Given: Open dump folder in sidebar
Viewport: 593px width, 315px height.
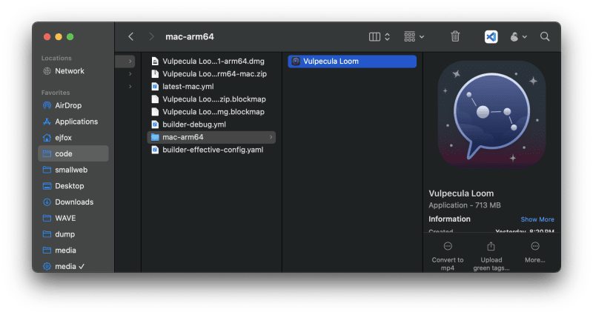Looking at the screenshot, I should coord(73,234).
